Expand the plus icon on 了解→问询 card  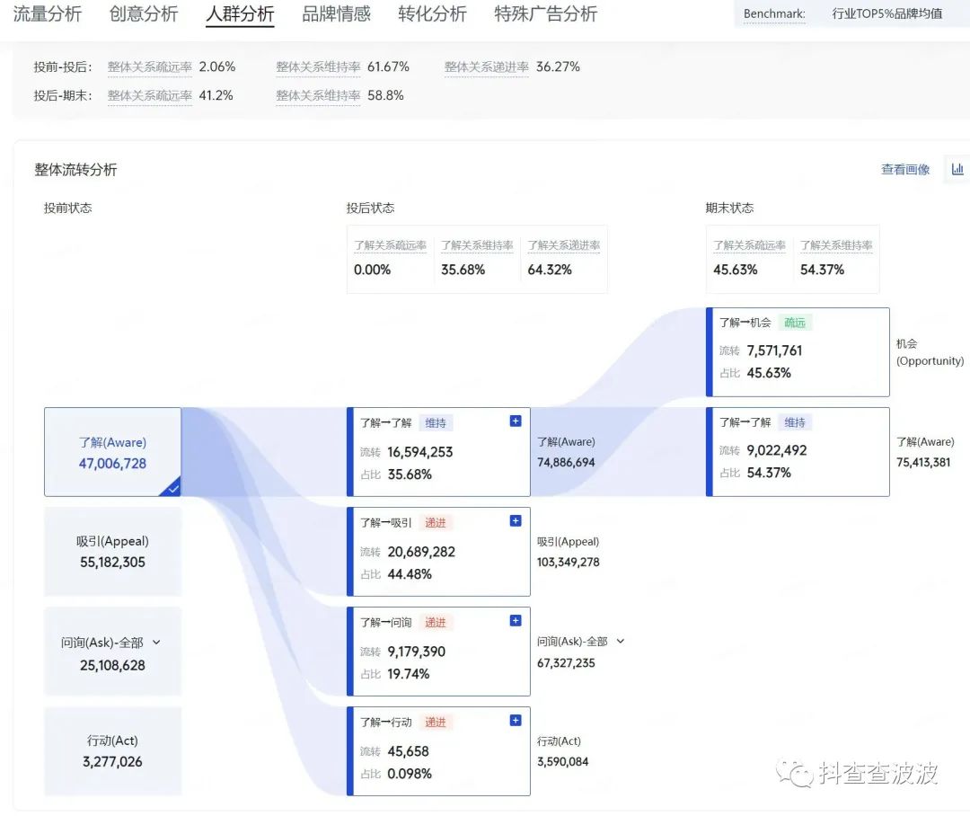(516, 620)
